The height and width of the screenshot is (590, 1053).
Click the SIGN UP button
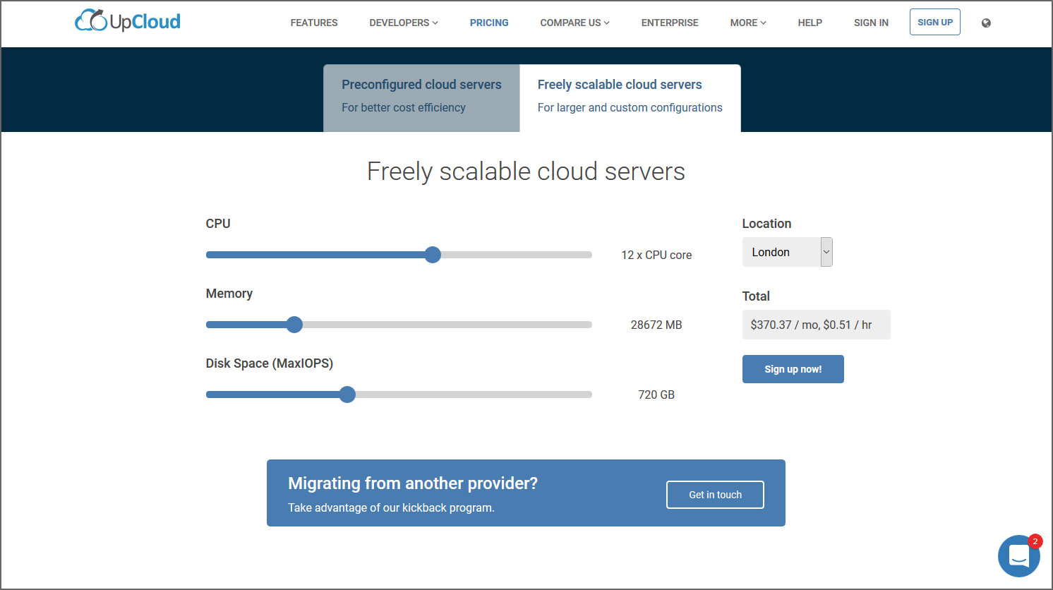coord(935,22)
